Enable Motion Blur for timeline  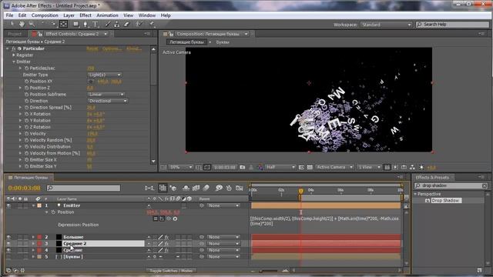pos(206,188)
